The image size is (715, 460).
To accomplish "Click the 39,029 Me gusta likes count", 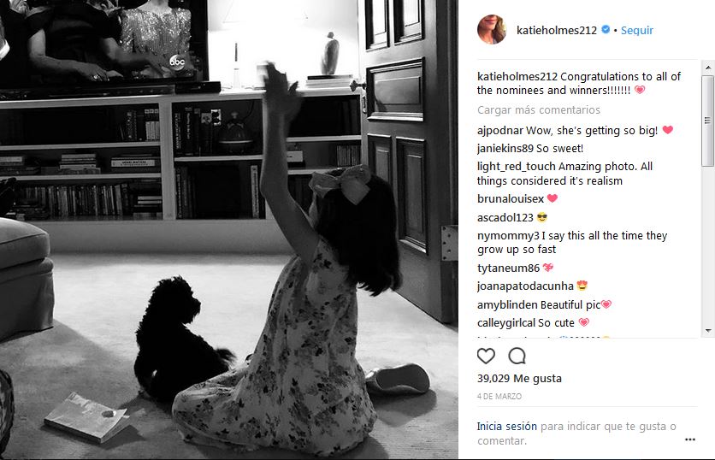I will point(519,379).
